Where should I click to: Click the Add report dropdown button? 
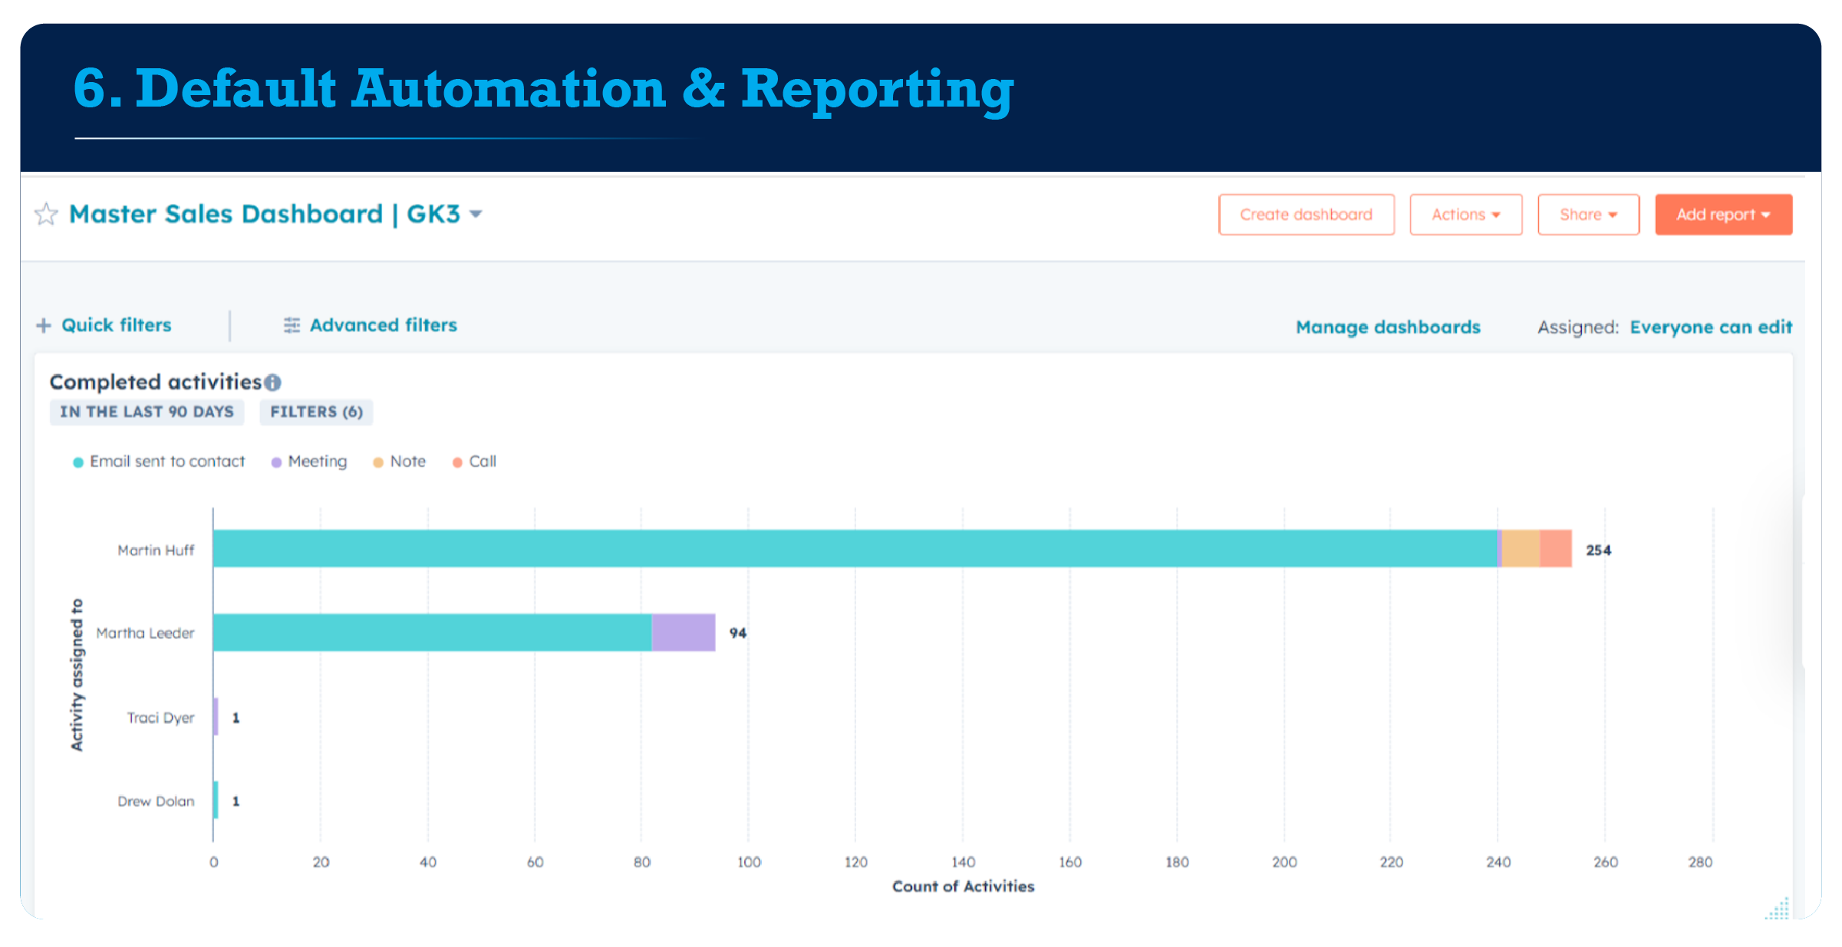point(1723,215)
